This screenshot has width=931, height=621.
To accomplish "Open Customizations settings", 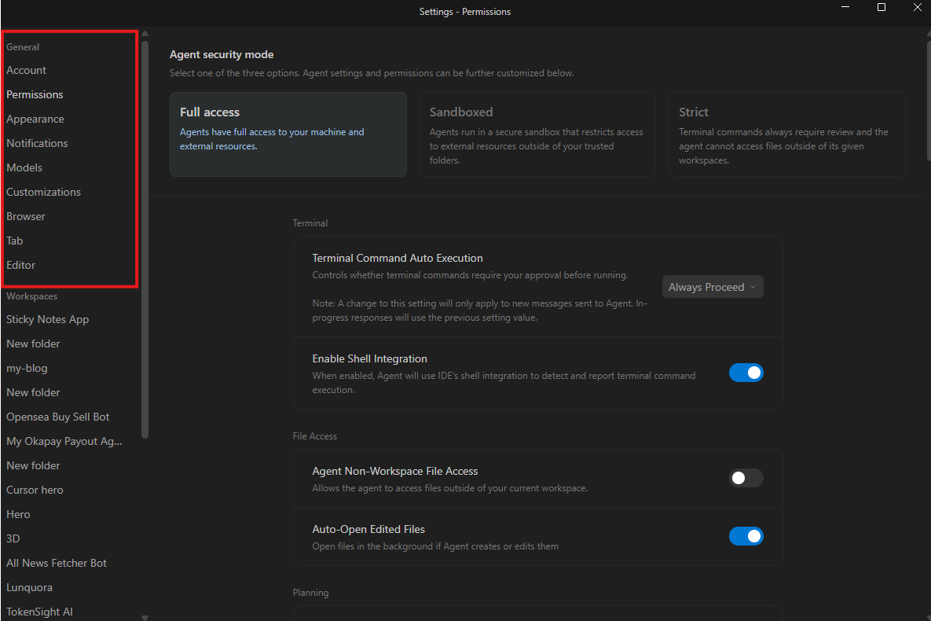I will click(x=43, y=192).
